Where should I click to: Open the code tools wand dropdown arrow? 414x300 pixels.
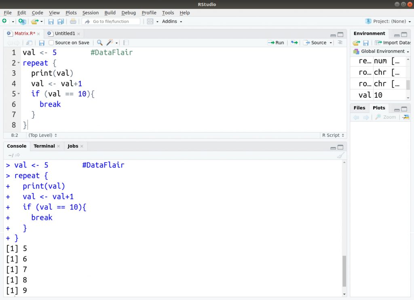click(x=116, y=43)
